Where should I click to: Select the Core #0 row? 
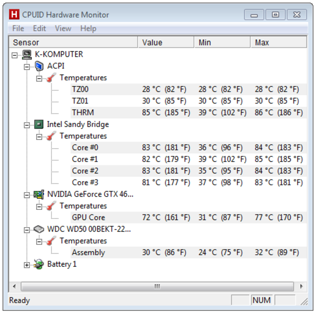[188, 148]
